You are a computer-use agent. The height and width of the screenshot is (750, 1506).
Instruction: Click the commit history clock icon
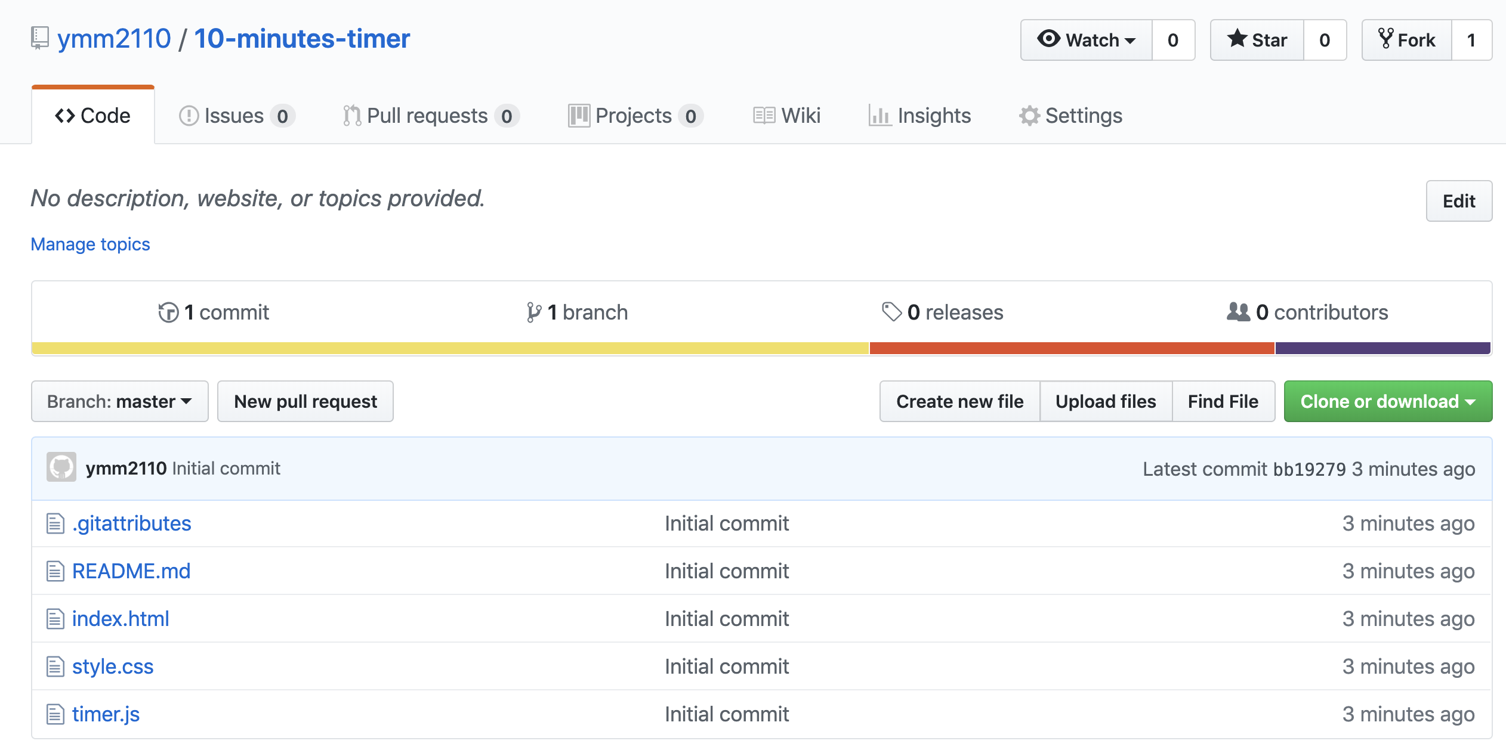[x=168, y=312]
